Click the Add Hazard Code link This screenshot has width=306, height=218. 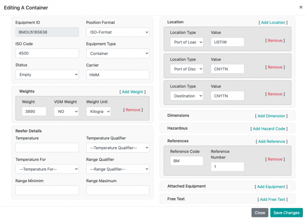(x=269, y=129)
